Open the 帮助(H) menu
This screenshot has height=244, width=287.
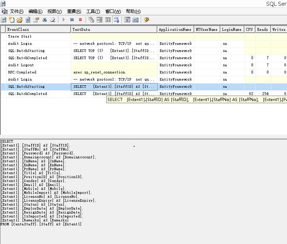point(133,11)
